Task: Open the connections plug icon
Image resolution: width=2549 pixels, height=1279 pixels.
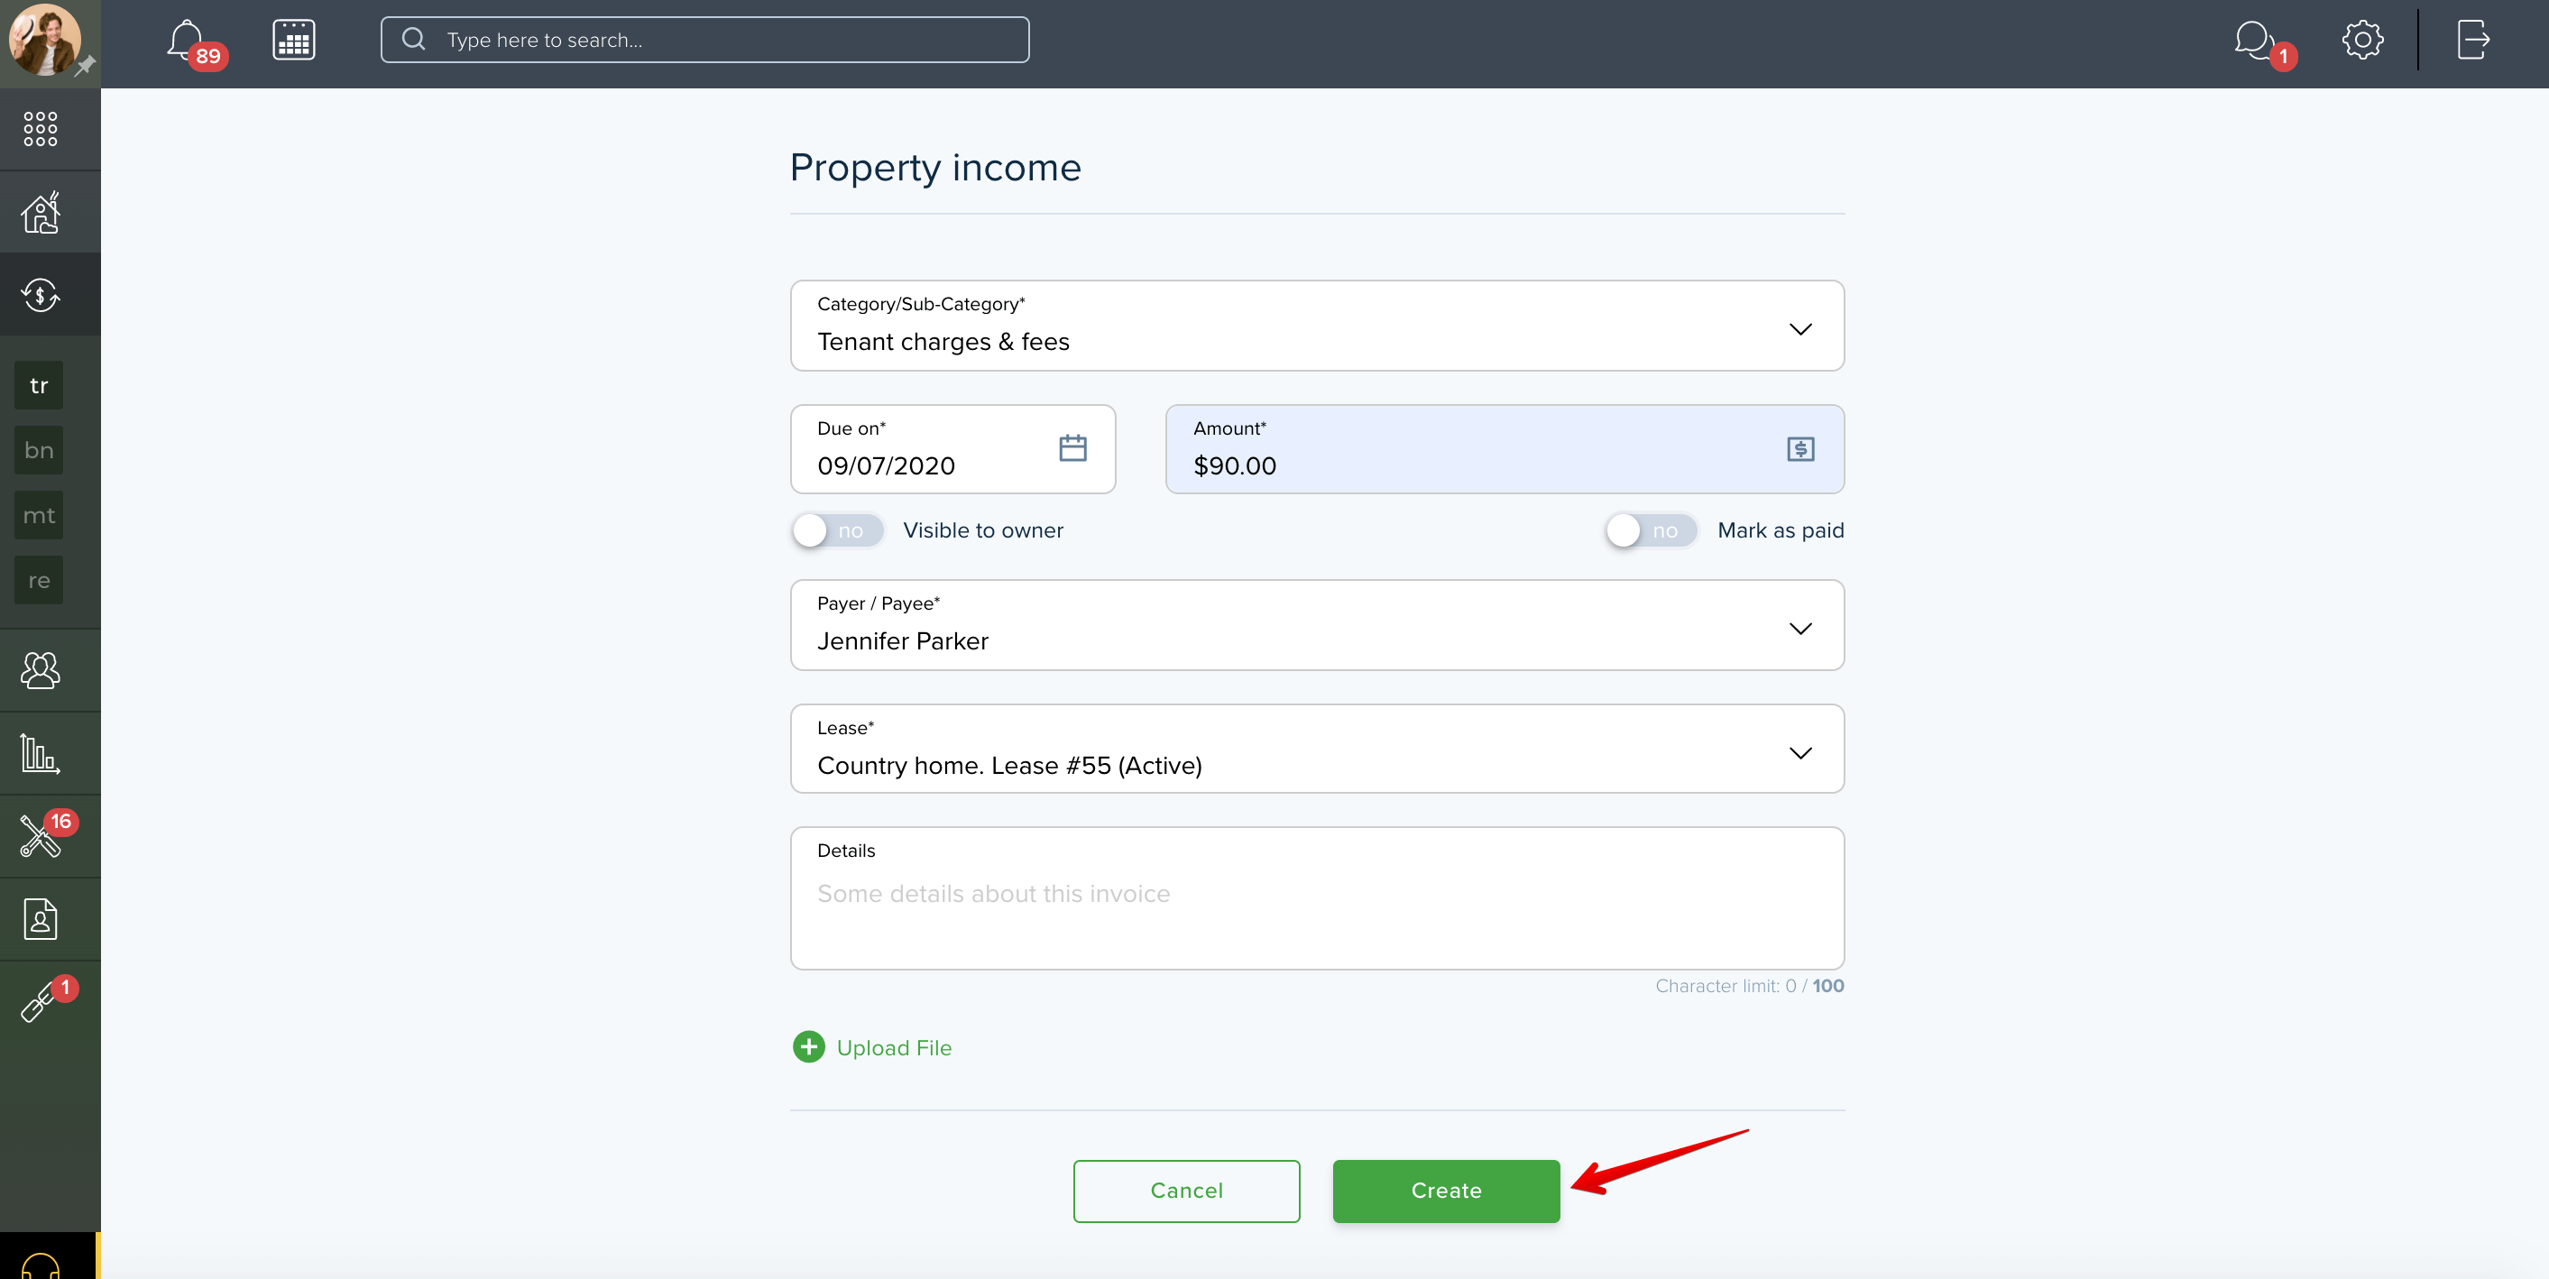Action: click(x=39, y=1003)
